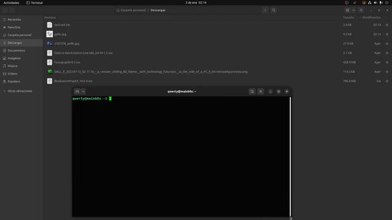The width and height of the screenshot is (392, 220).
Task: Star the Fossapup64 iso row
Action: 387,62
